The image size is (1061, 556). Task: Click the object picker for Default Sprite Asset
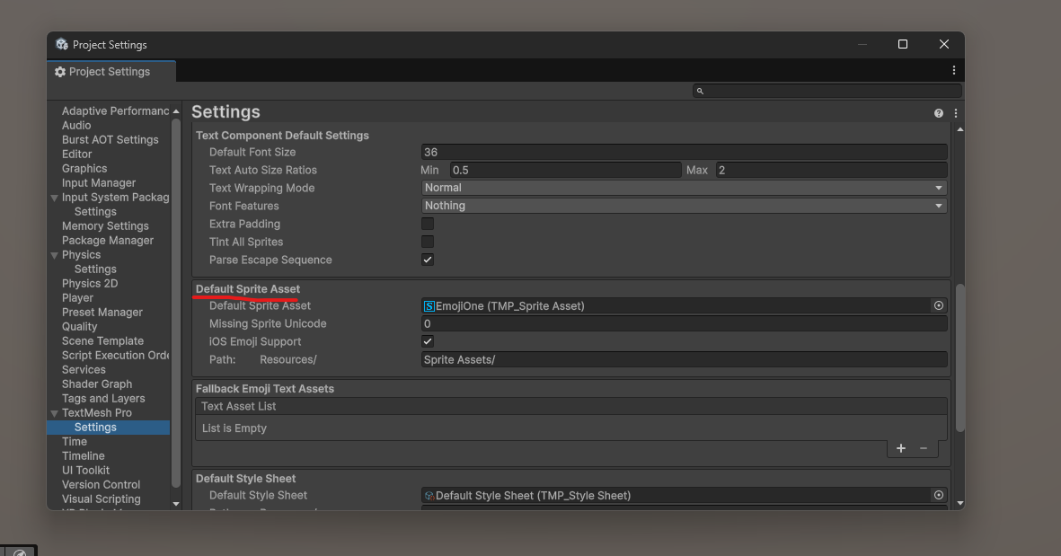pyautogui.click(x=939, y=305)
